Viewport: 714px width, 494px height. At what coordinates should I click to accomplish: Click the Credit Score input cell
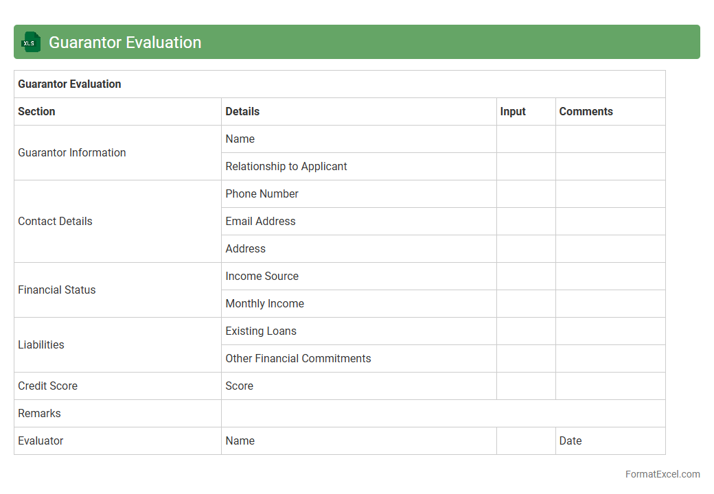coord(525,386)
